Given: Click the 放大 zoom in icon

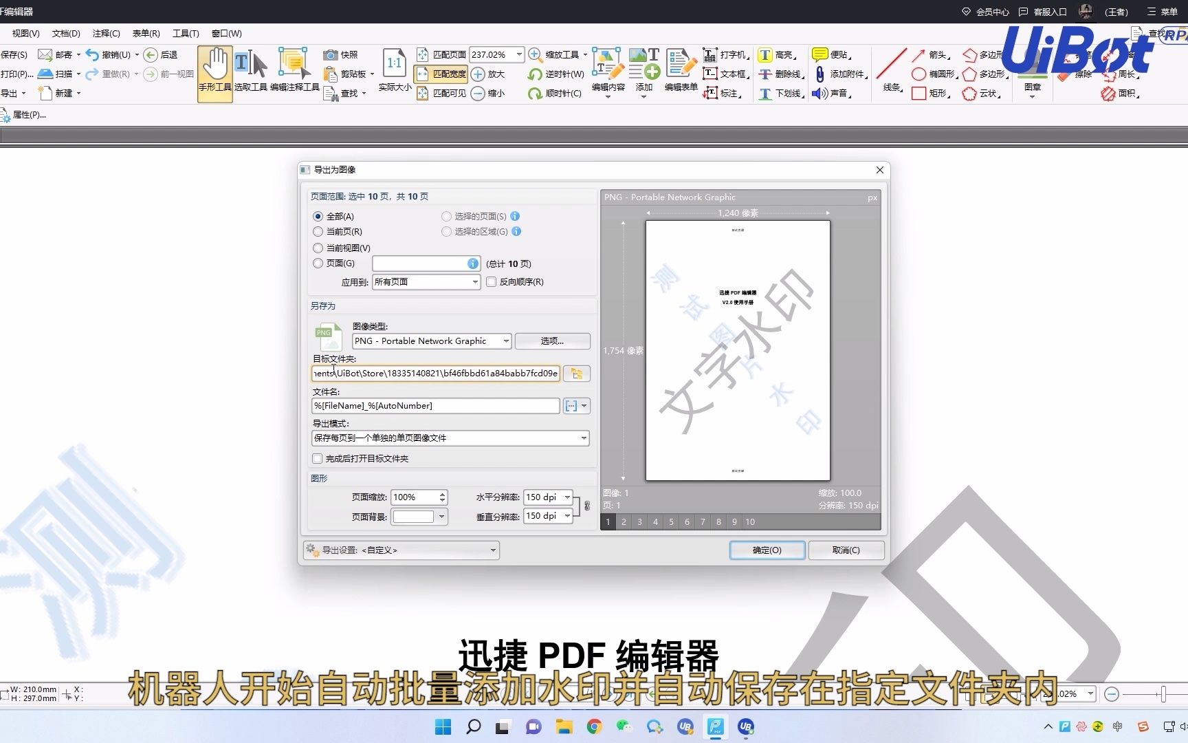Looking at the screenshot, I should tap(478, 74).
